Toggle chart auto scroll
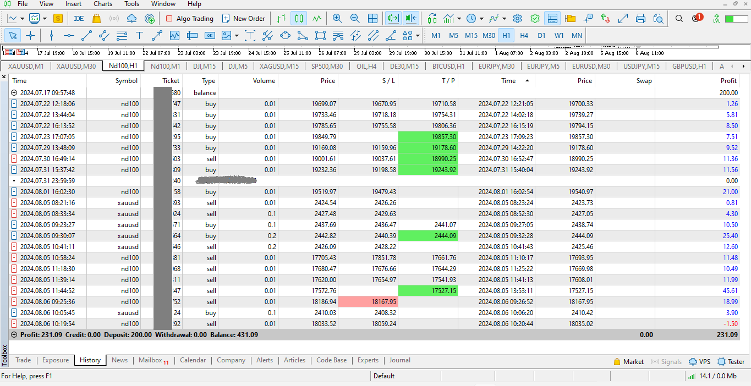Image resolution: width=751 pixels, height=386 pixels. click(393, 18)
